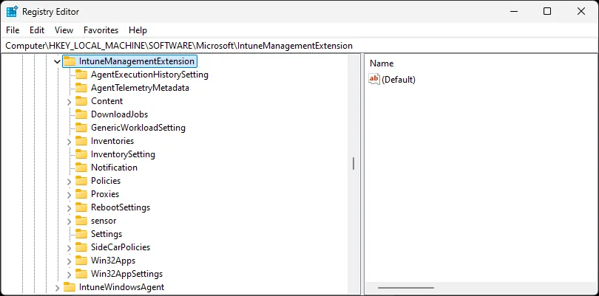599x296 pixels.
Task: Click the registry path address bar
Action: (x=299, y=46)
